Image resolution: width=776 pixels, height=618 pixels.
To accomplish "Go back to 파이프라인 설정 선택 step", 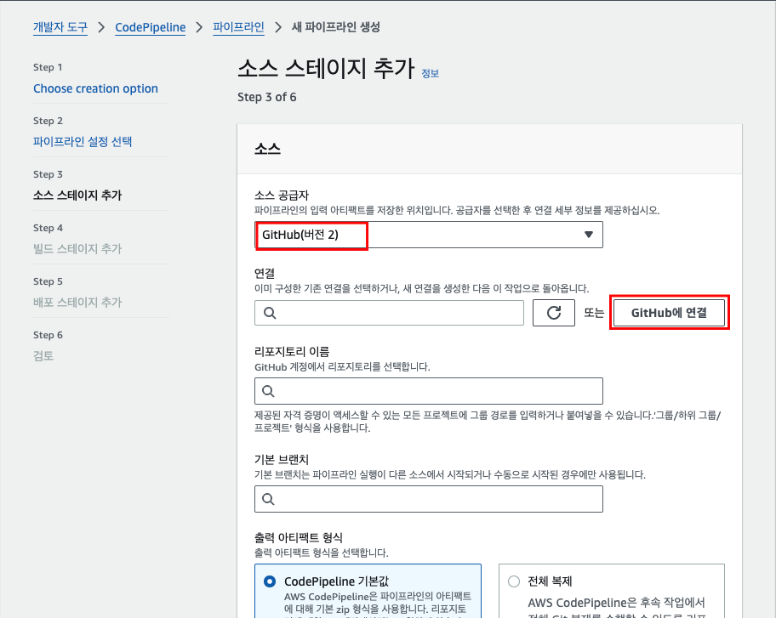I will [x=83, y=142].
